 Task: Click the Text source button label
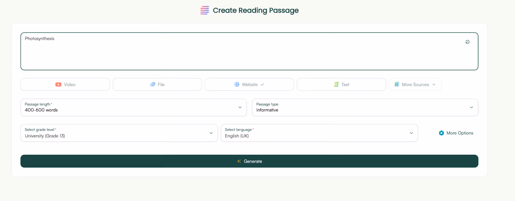[345, 85]
